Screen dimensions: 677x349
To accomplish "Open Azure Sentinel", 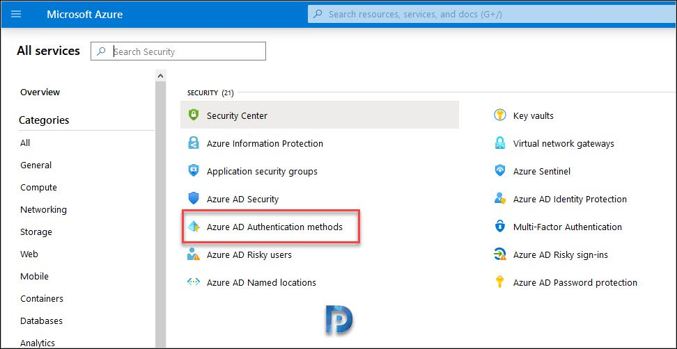I will click(x=542, y=171).
